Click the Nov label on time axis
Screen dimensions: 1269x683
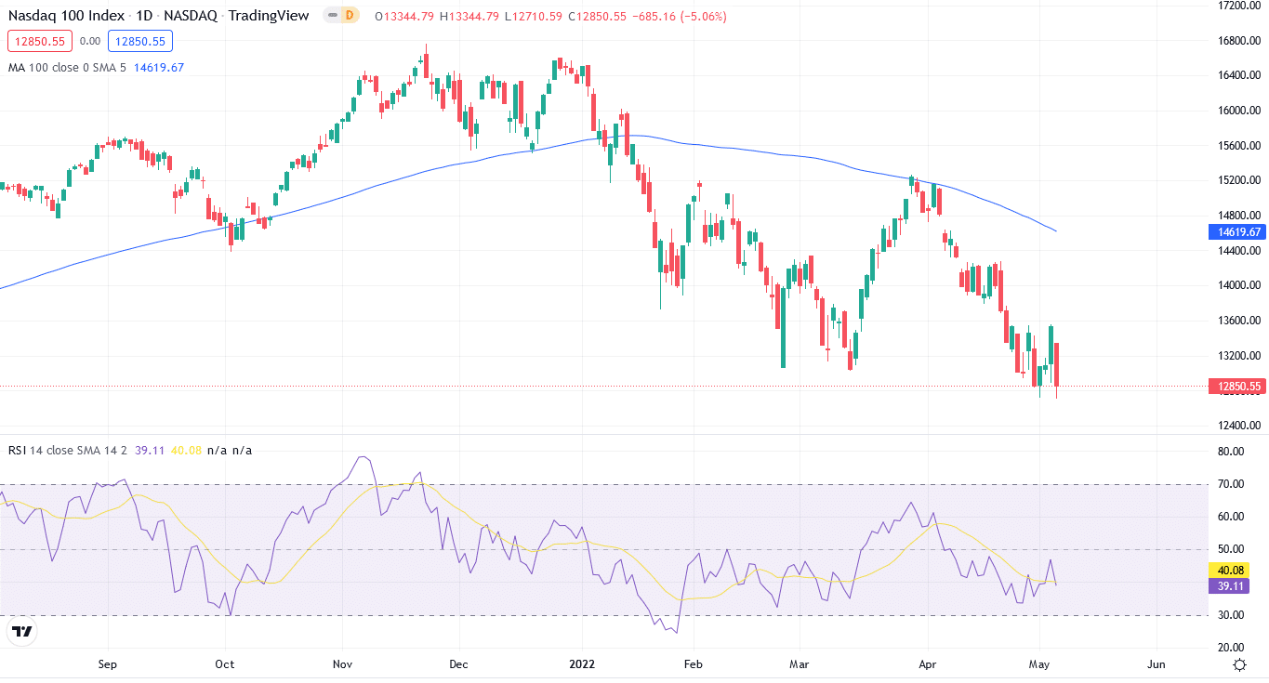[342, 664]
